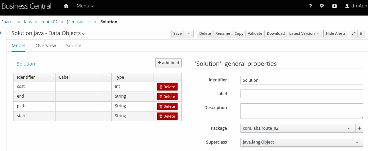Click the add field button
The height and width of the screenshot is (151, 368).
pos(168,63)
